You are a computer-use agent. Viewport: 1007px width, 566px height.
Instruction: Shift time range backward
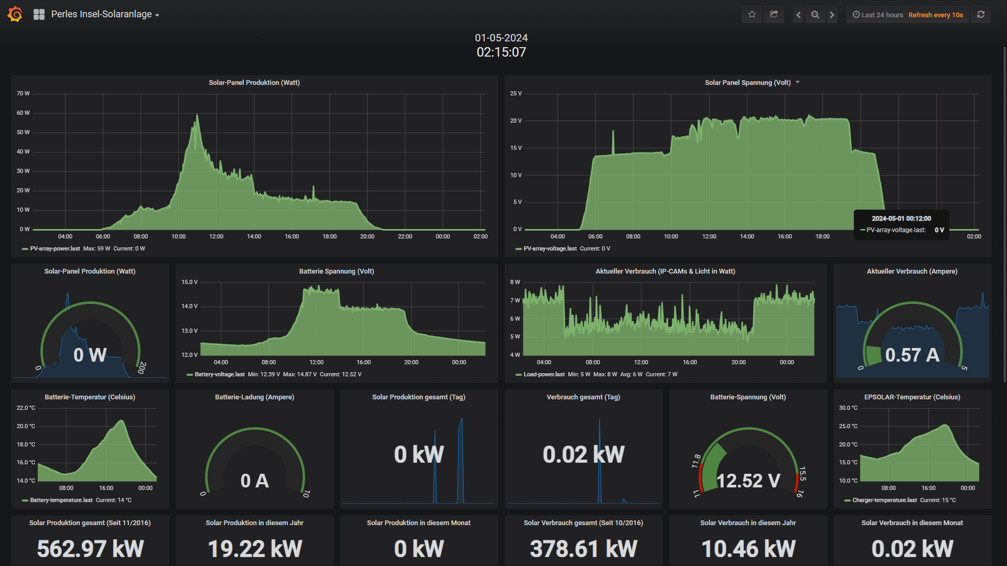click(x=798, y=15)
